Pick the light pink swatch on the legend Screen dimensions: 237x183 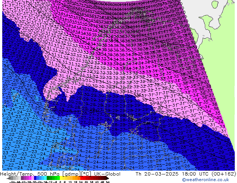pyautogui.click(x=33, y=179)
